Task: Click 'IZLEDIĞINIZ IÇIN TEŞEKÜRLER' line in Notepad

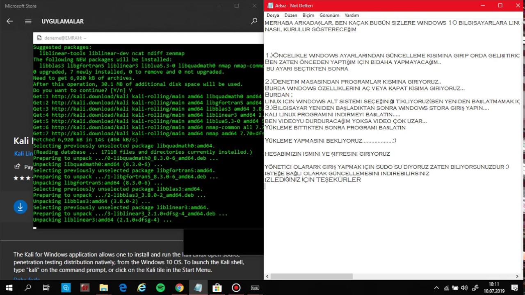Action: pos(313,180)
